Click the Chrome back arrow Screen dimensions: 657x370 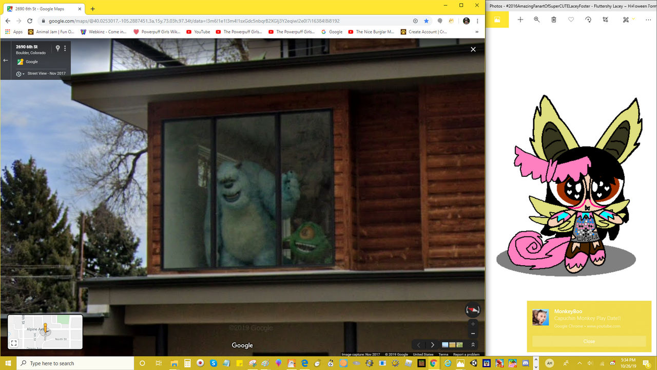(x=7, y=21)
